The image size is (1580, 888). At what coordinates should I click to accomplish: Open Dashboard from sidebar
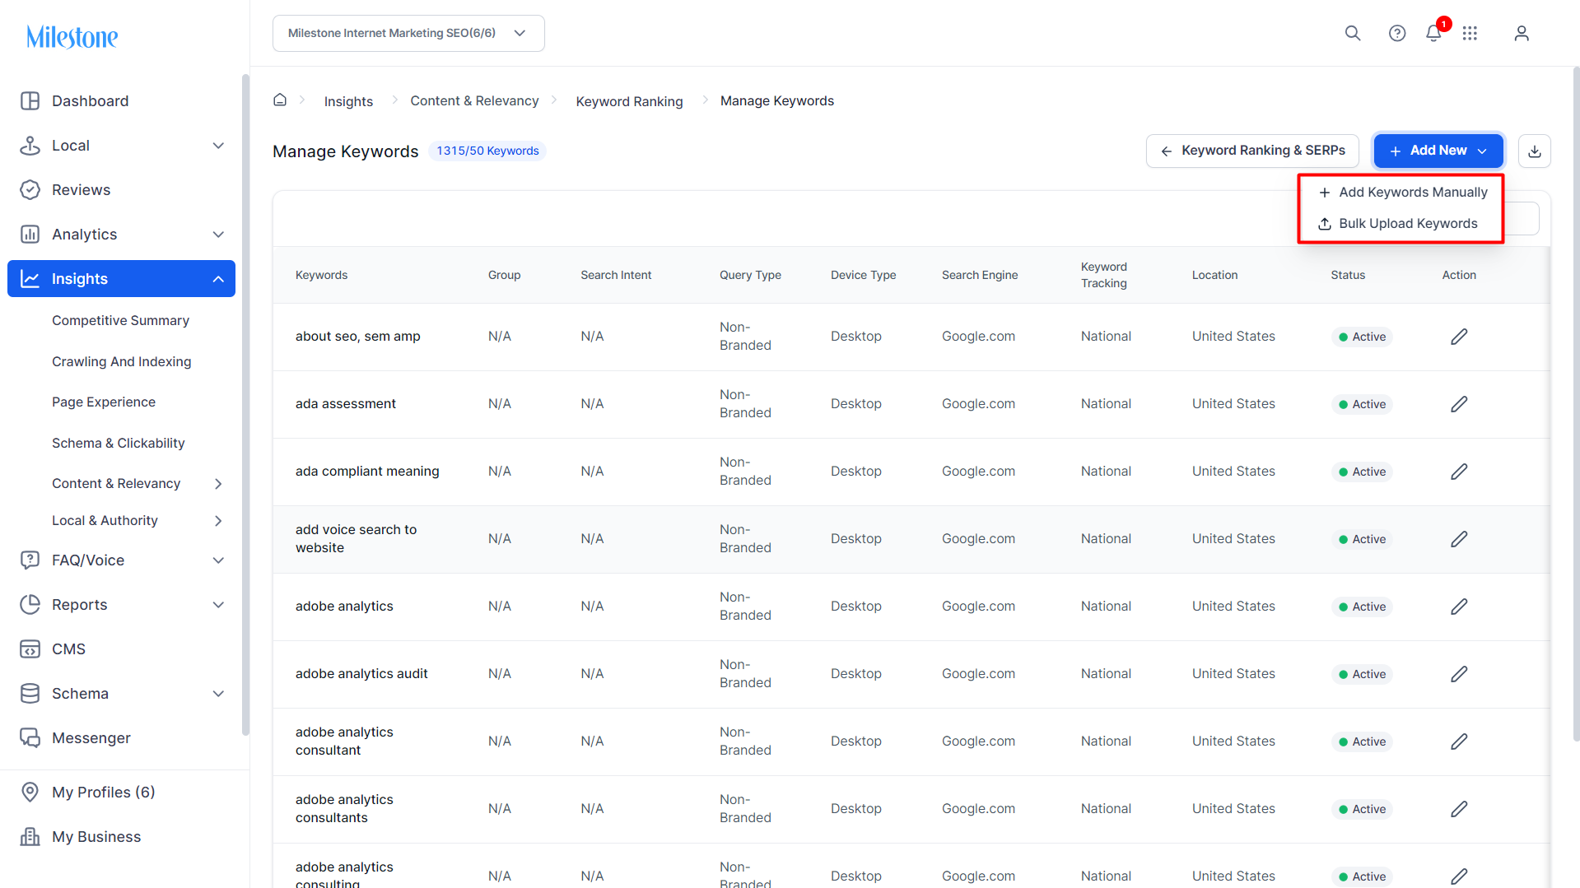click(121, 101)
